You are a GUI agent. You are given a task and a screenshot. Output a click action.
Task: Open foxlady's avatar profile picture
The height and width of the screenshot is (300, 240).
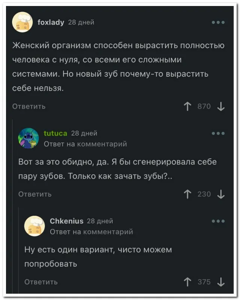tap(22, 22)
